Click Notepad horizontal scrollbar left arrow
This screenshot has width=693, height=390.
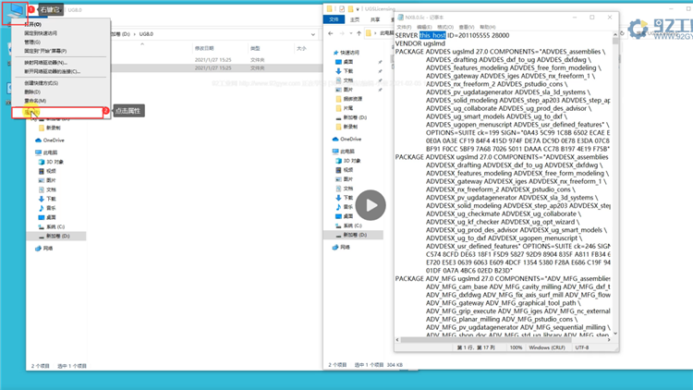point(397,340)
